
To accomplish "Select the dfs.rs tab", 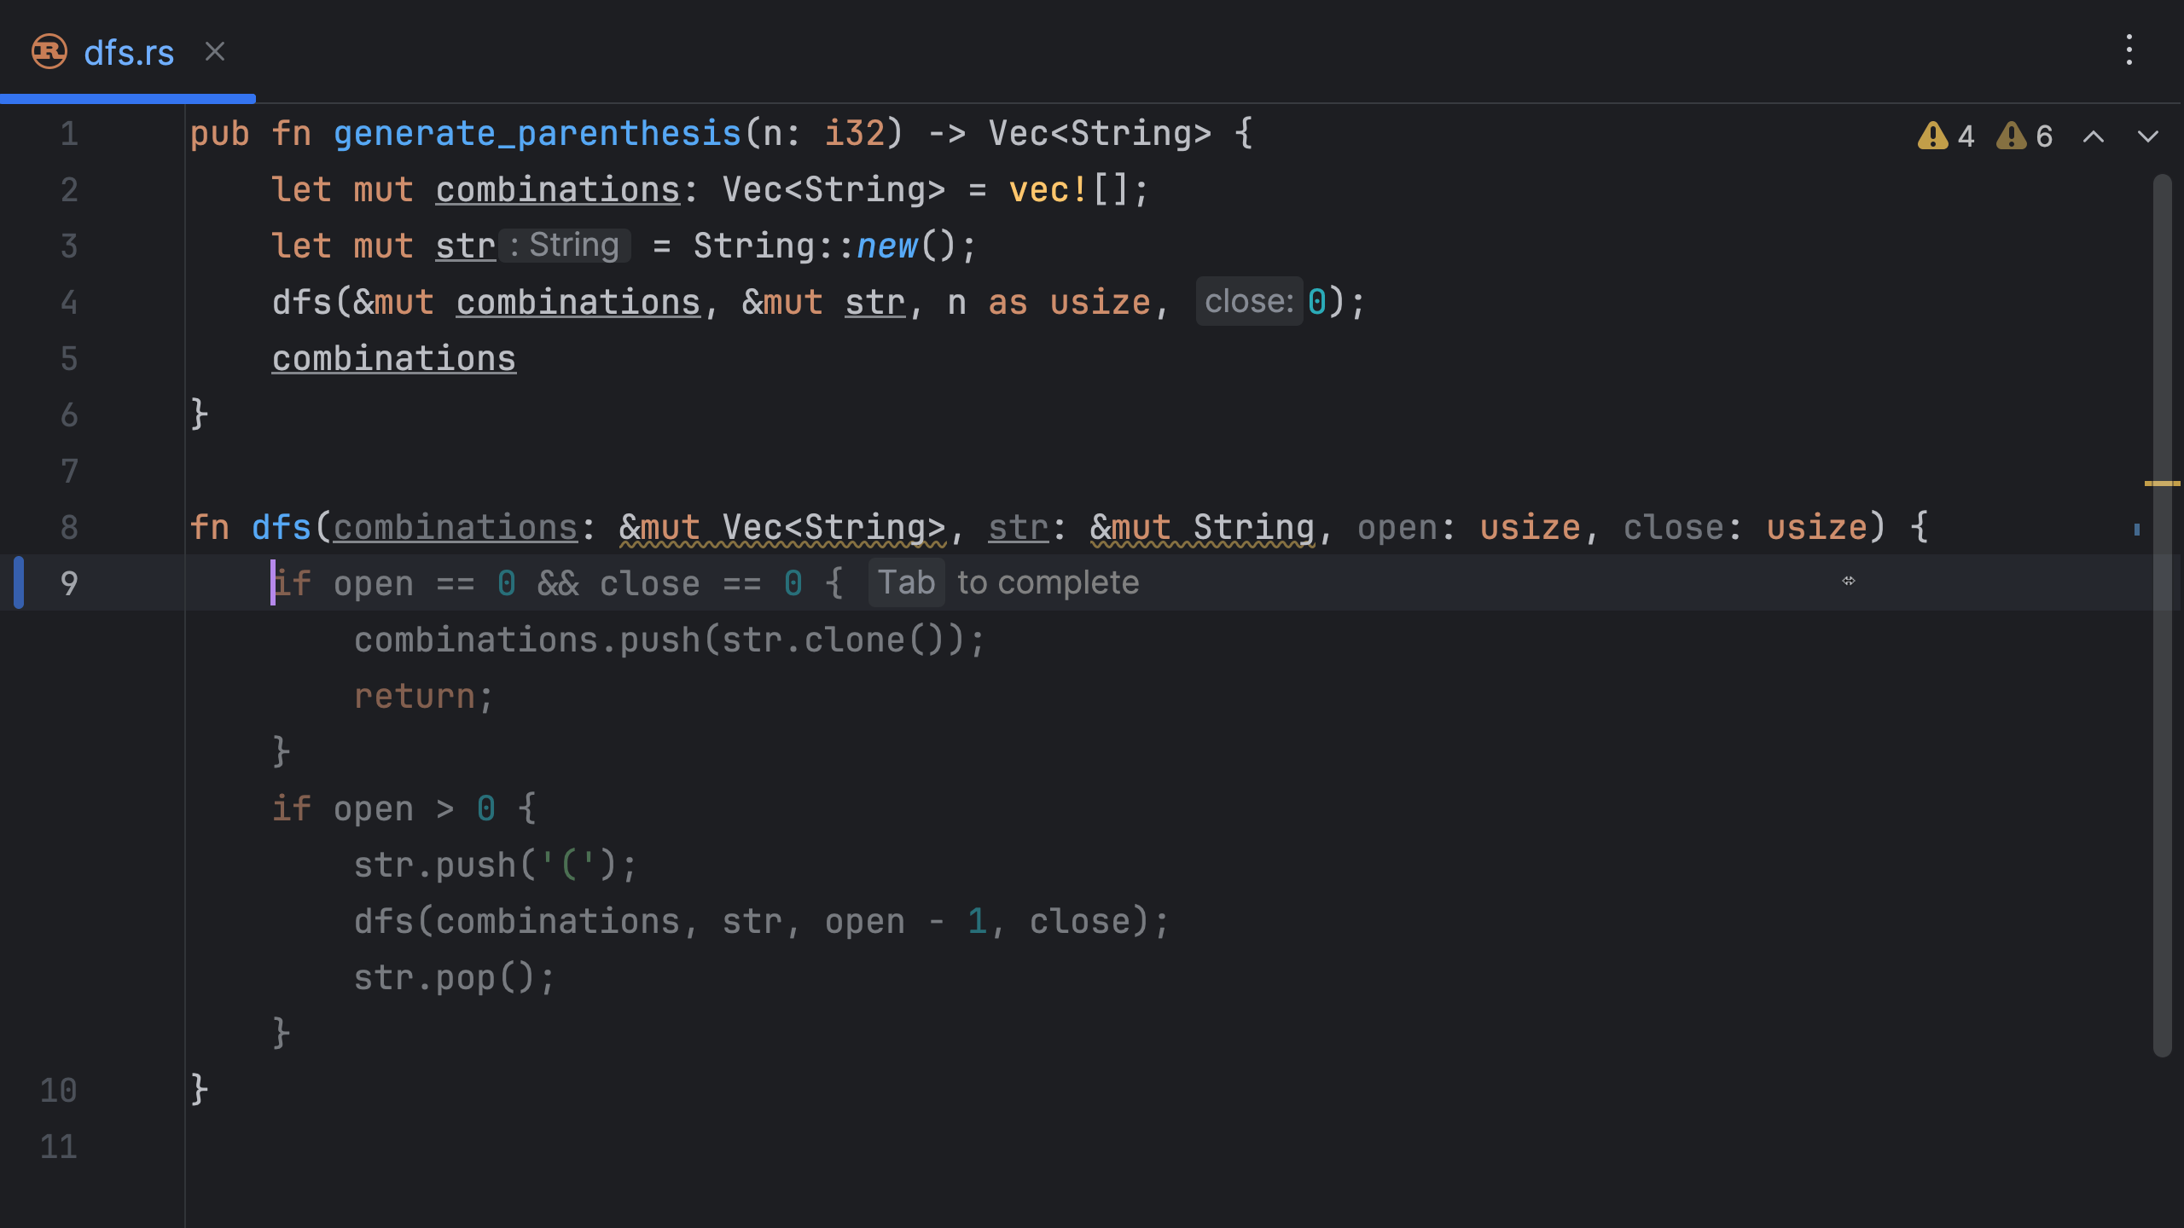I will 129,53.
